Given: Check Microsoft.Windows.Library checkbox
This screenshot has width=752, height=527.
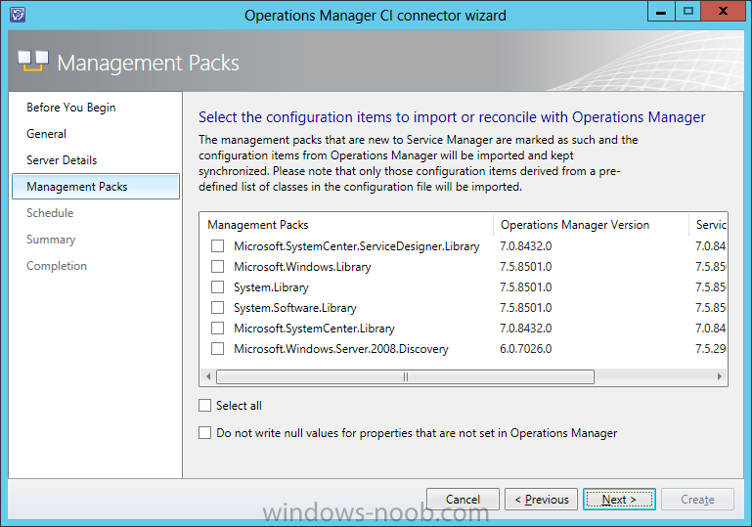Looking at the screenshot, I should point(217,267).
